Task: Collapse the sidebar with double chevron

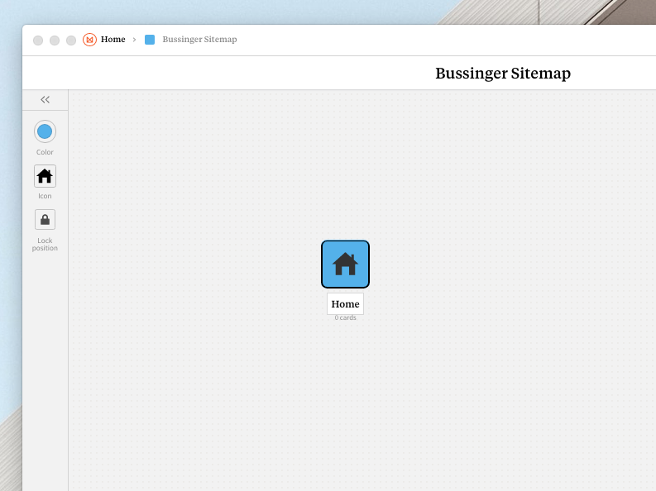Action: 45,99
